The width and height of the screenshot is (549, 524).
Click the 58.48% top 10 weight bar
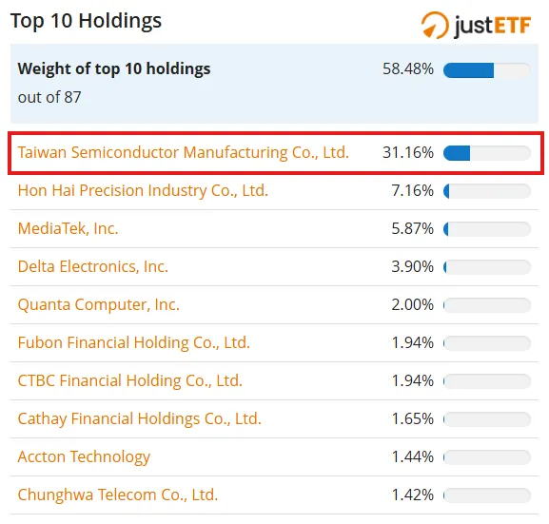point(486,70)
